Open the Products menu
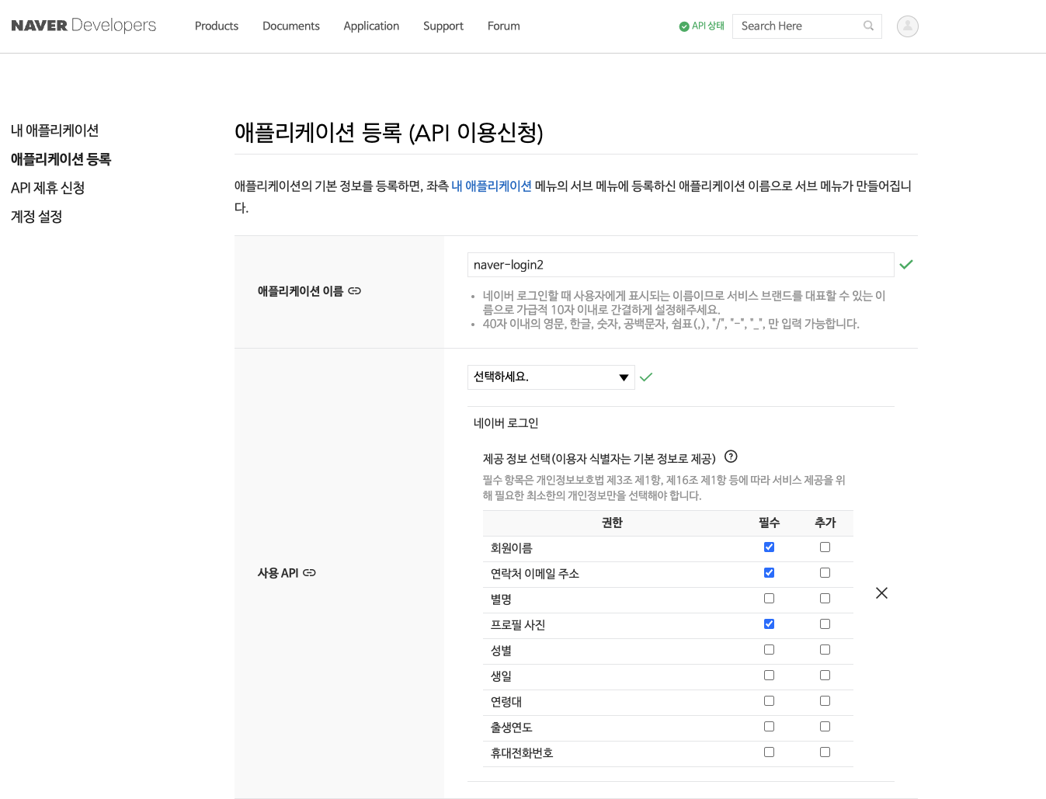1046x799 pixels. coord(217,26)
